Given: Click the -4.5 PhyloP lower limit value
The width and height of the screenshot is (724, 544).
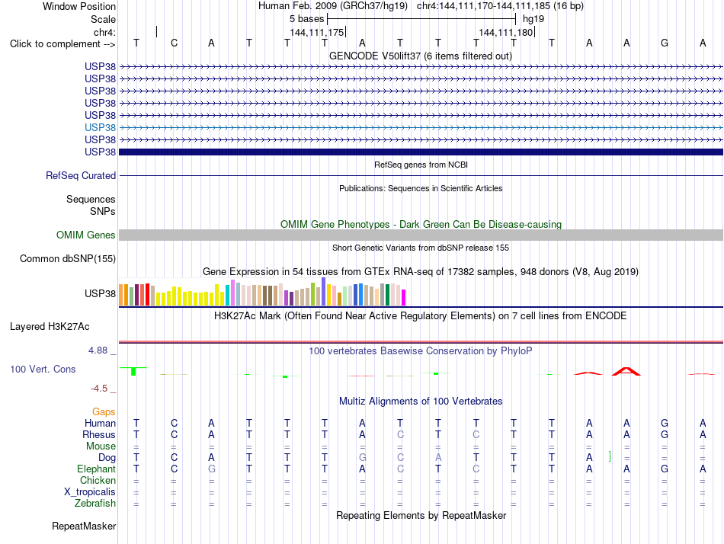Looking at the screenshot, I should point(99,389).
